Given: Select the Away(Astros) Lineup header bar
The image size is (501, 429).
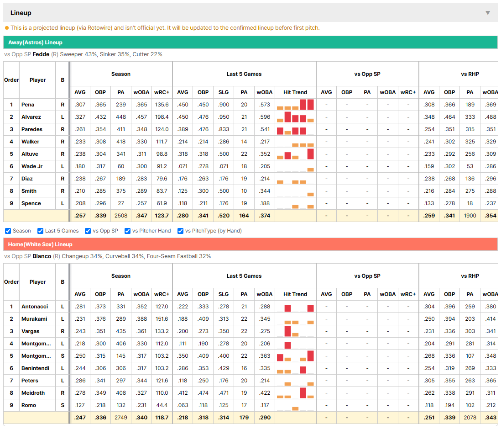Looking at the screenshot, I should tap(250, 42).
